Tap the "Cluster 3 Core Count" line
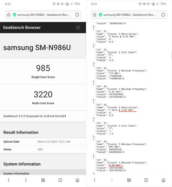The image size is (172, 187). tap(117, 126)
